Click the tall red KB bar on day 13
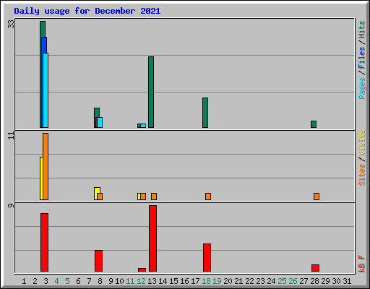This screenshot has width=370, height=289. (x=152, y=238)
